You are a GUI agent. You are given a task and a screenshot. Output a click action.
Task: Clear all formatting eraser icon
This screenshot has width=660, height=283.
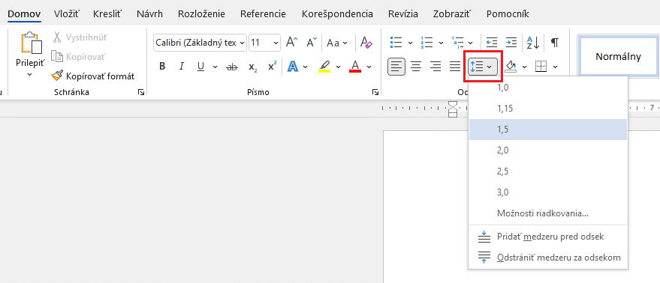366,43
